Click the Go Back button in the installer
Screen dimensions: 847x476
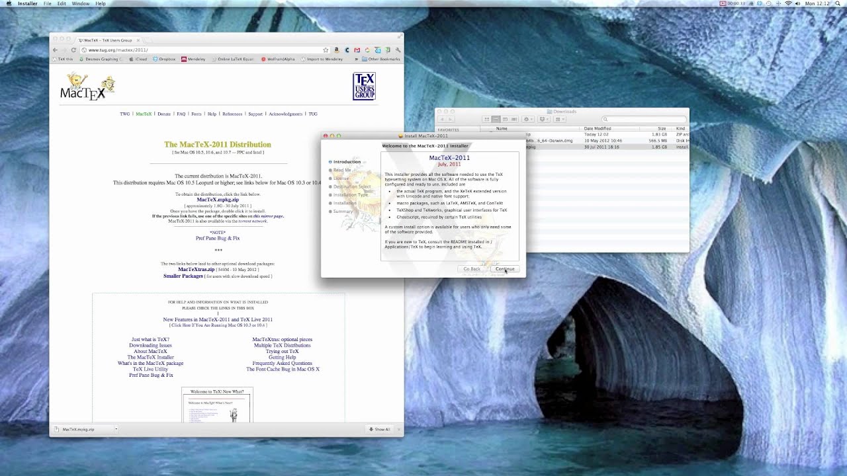coord(472,269)
